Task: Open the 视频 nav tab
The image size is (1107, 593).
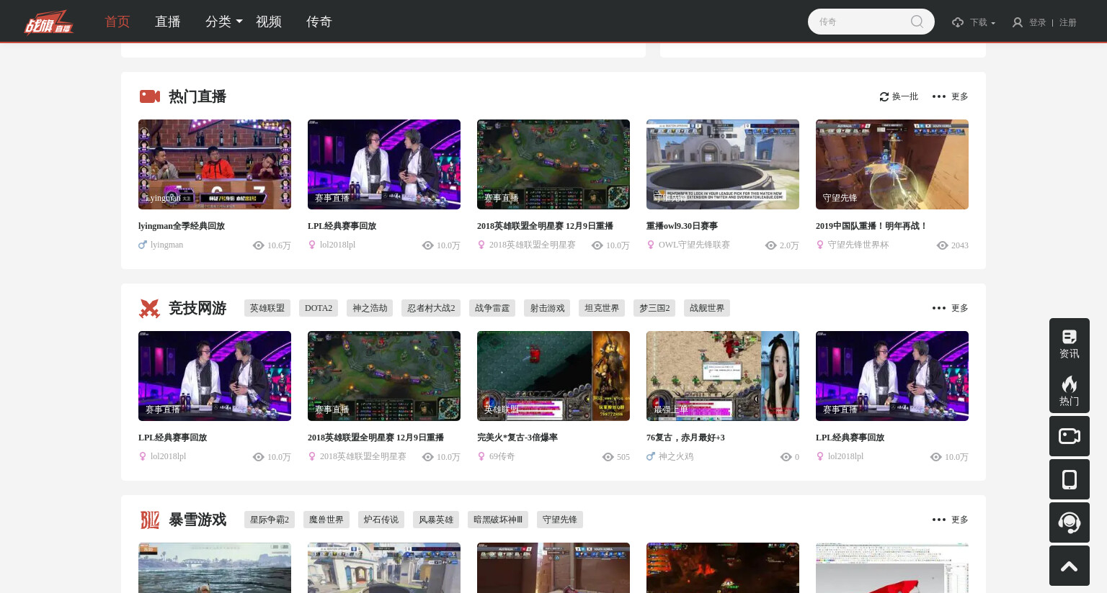Action: click(269, 22)
